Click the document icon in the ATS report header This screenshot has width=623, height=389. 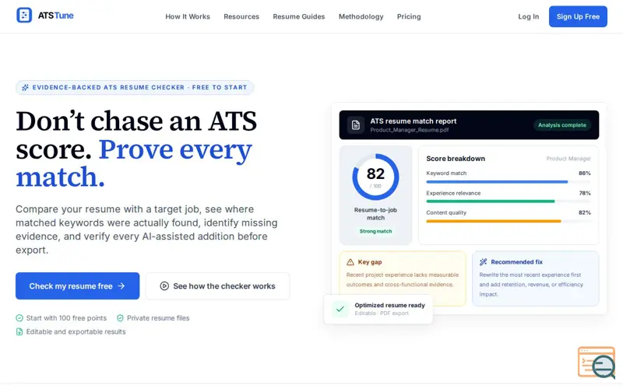click(356, 125)
